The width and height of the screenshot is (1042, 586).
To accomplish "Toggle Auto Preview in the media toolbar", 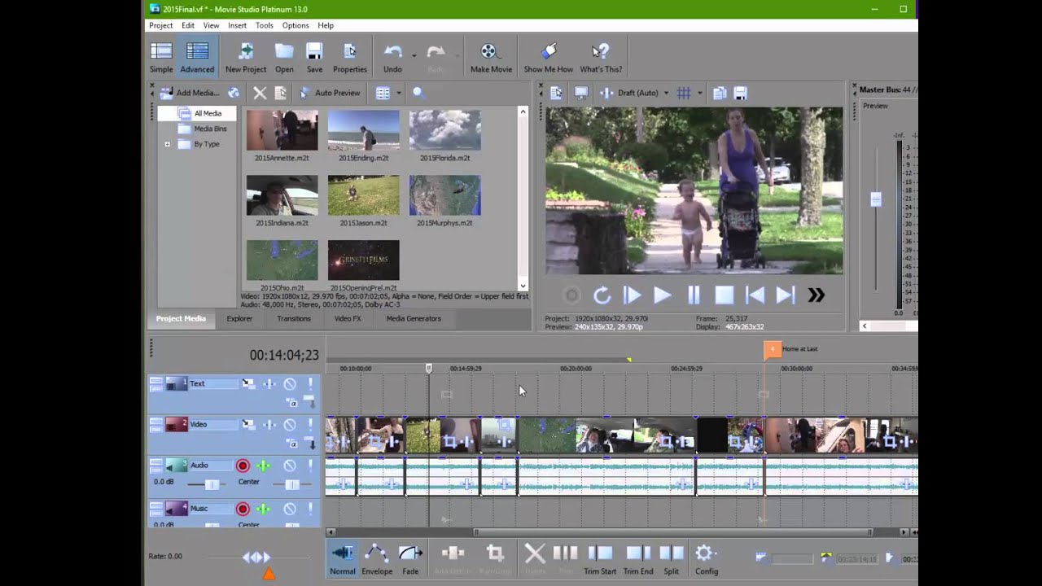I will point(329,93).
